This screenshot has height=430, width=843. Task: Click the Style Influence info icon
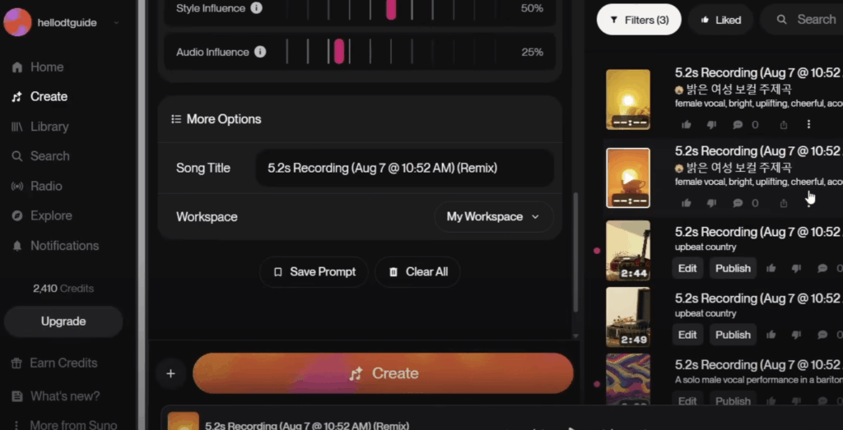point(256,8)
